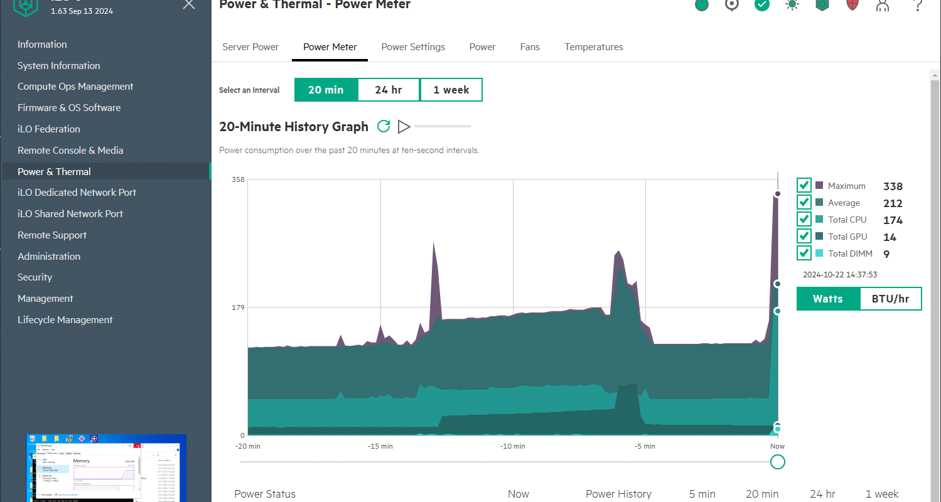Image resolution: width=941 pixels, height=502 pixels.
Task: Select the 24 hr interval
Action: coord(389,90)
